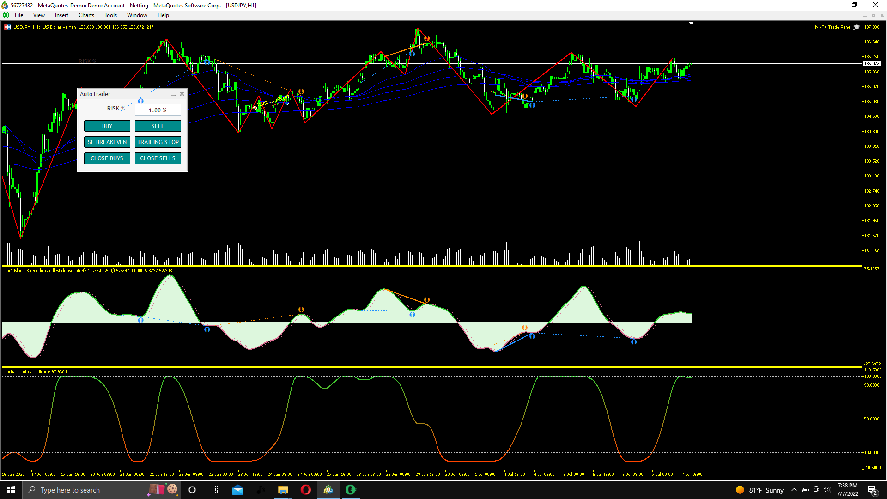Click the RISK % input field
The width and height of the screenshot is (887, 499).
point(158,110)
